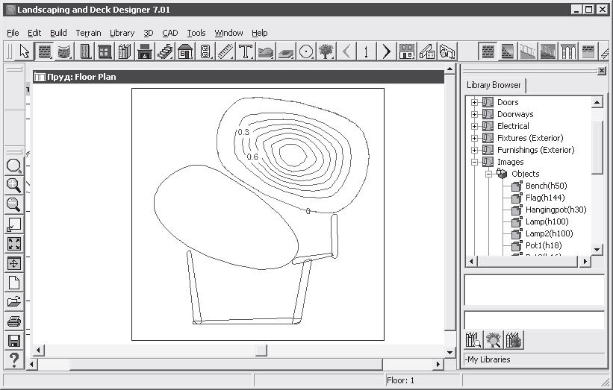Select the arrow pointer tool
The width and height of the screenshot is (613, 390).
(25, 51)
